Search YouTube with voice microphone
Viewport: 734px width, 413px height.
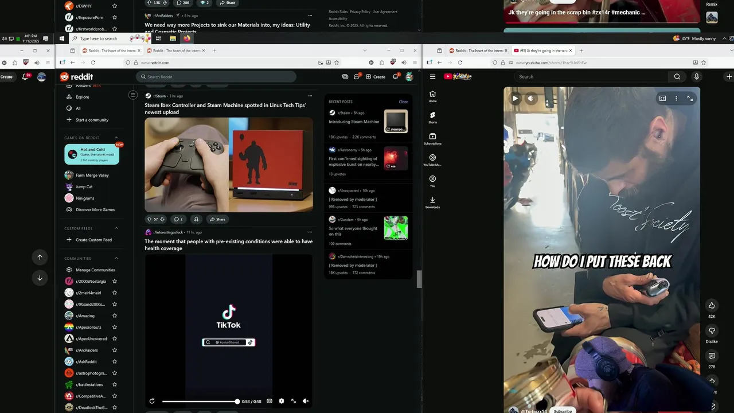tap(697, 76)
